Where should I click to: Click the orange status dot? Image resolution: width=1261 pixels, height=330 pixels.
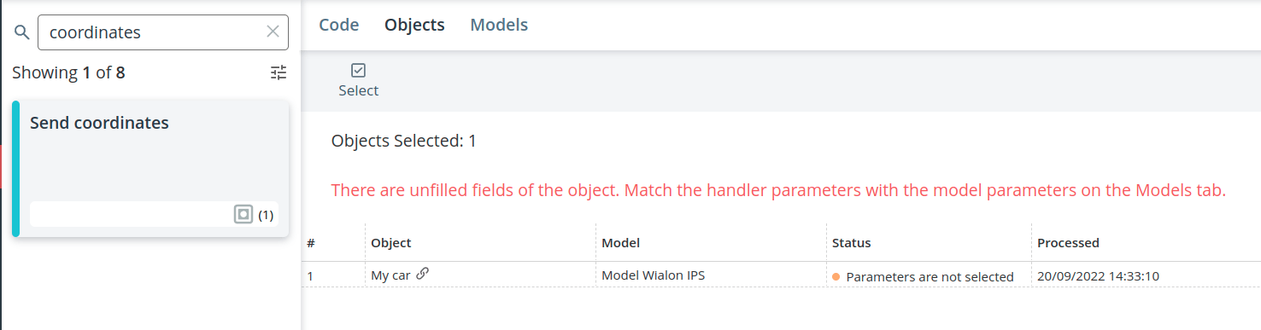pos(836,277)
